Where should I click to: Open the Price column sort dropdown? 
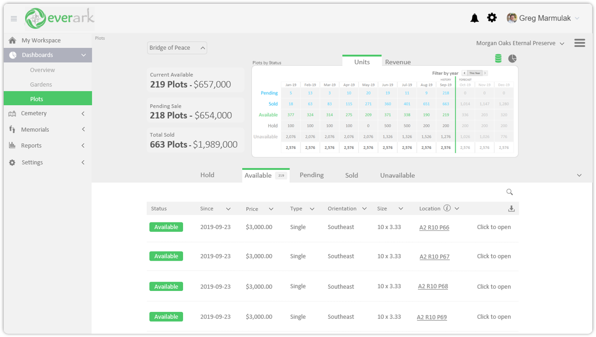pos(271,208)
